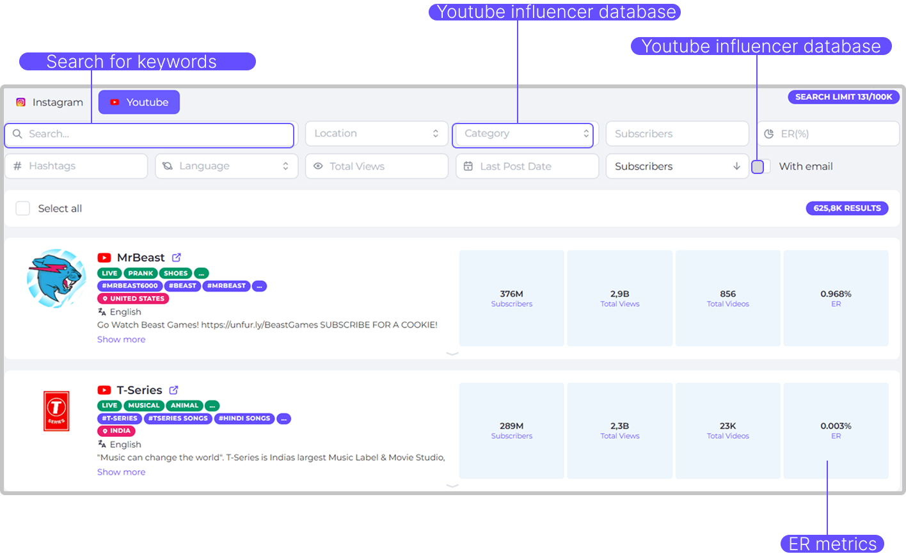This screenshot has height=554, width=906.
Task: Click the hashtag icon in Hashtags field
Action: [x=17, y=166]
